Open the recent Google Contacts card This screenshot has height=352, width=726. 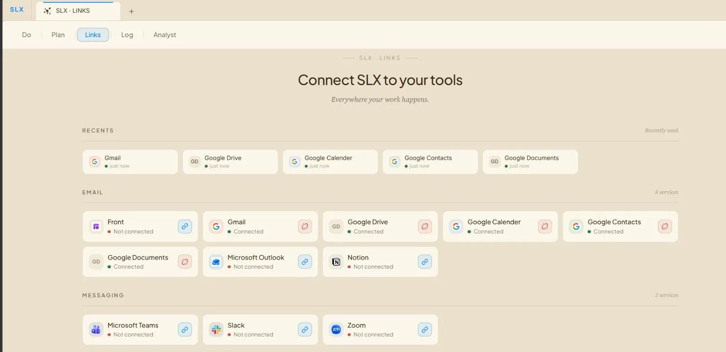(430, 162)
